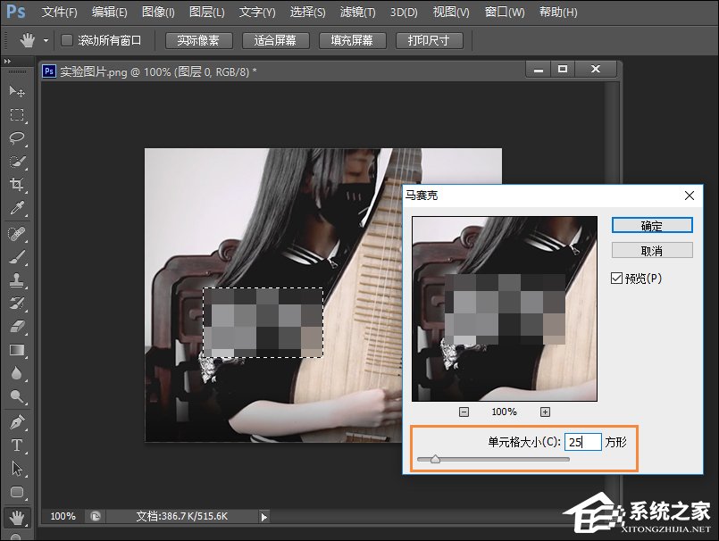Toggle the 预览 preview checkbox
The width and height of the screenshot is (719, 541).
click(617, 278)
